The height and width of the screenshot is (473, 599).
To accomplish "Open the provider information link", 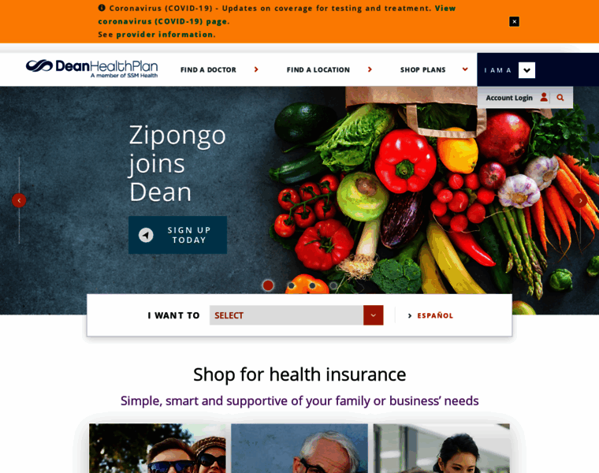I will [x=166, y=35].
